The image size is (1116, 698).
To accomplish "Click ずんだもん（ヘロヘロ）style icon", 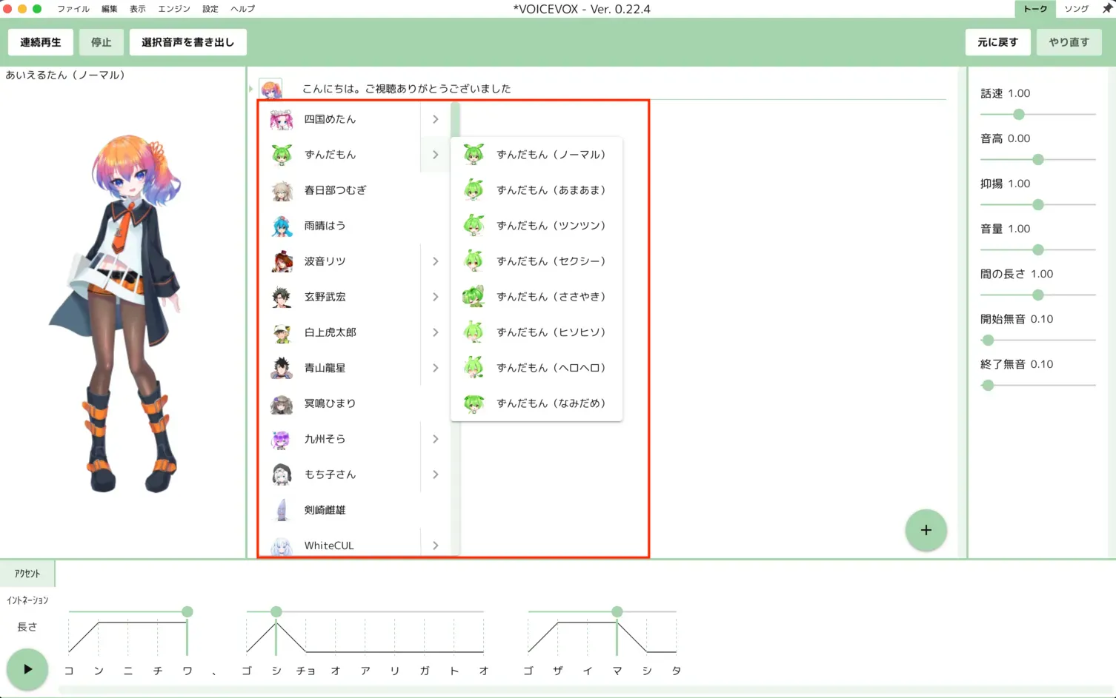I will [x=474, y=368].
